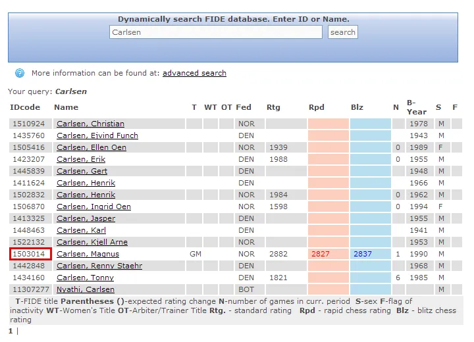474x342 pixels.
Task: Click the GM title in Magnus row
Action: (196, 254)
